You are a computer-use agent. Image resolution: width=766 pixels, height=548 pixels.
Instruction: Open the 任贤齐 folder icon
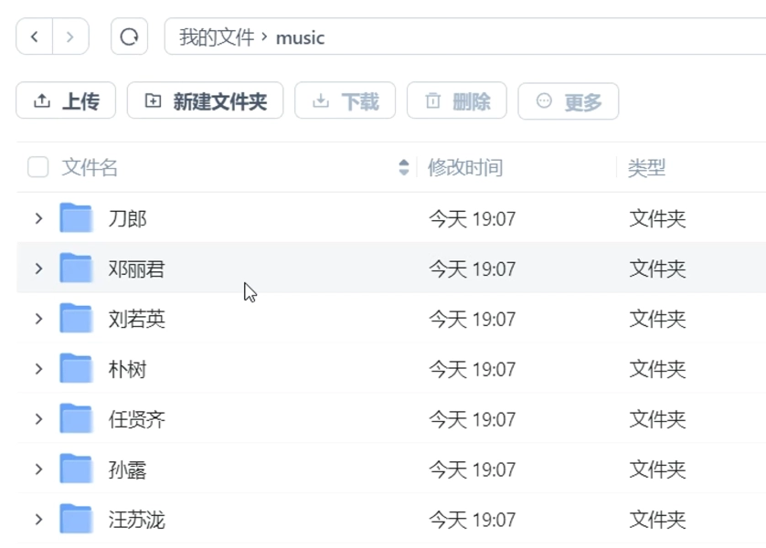[x=76, y=418]
